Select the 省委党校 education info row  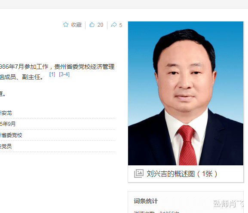click(x=58, y=135)
